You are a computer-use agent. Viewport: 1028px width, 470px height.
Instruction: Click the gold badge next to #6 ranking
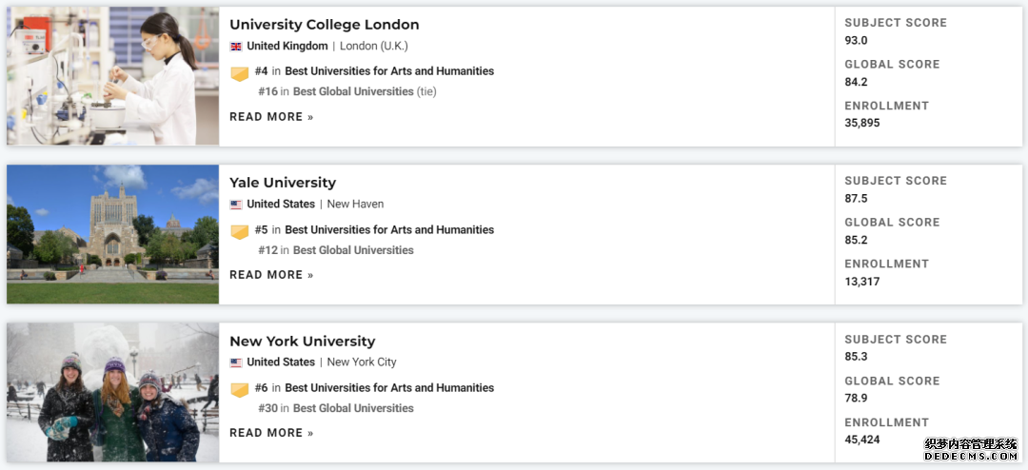coord(240,390)
